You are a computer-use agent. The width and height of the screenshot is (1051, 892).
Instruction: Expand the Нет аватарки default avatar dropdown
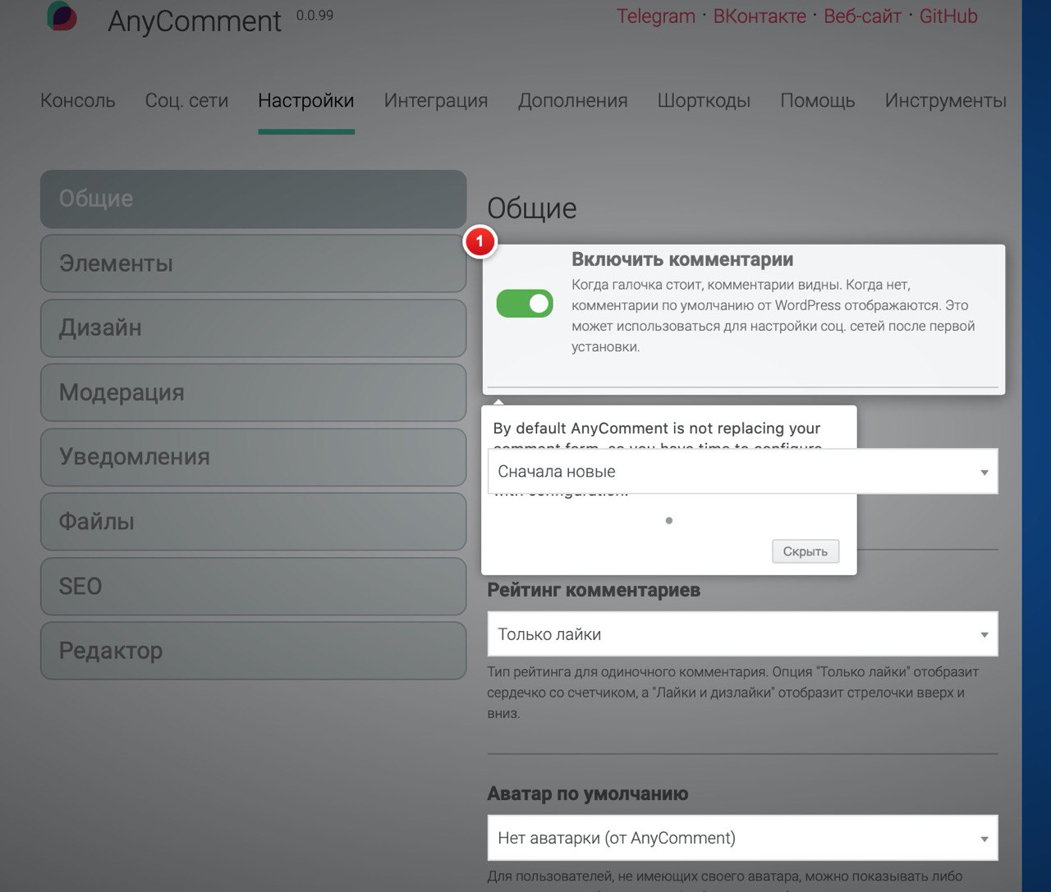(x=742, y=838)
